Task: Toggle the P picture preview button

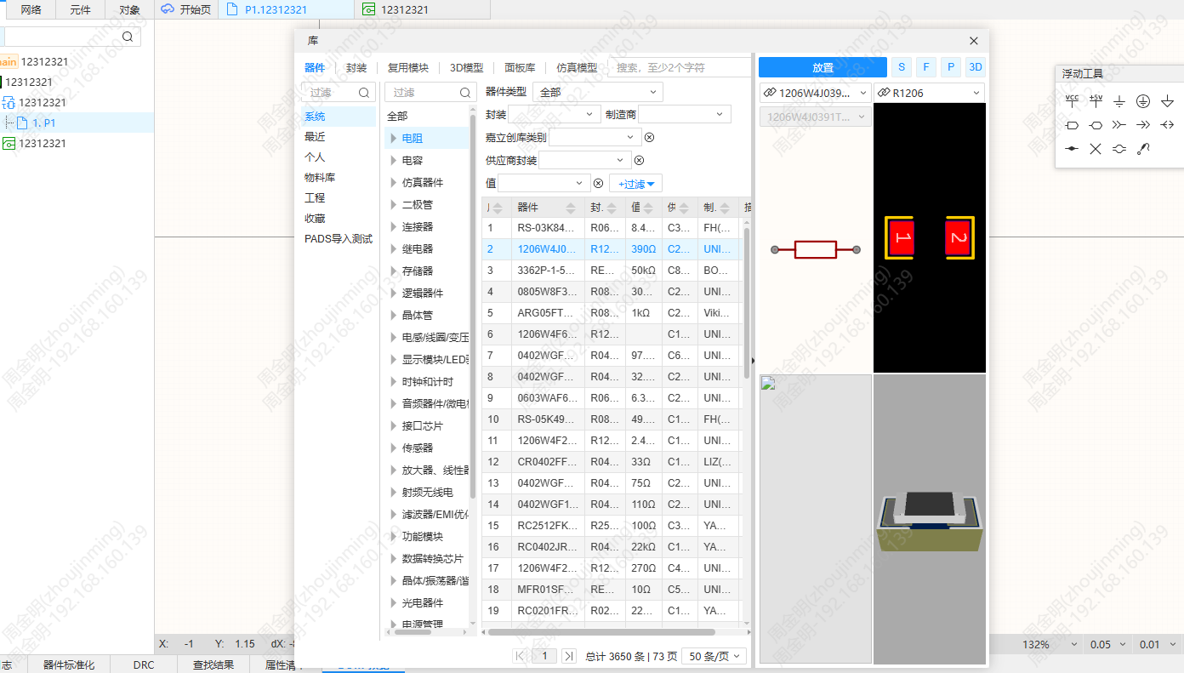Action: (x=951, y=67)
